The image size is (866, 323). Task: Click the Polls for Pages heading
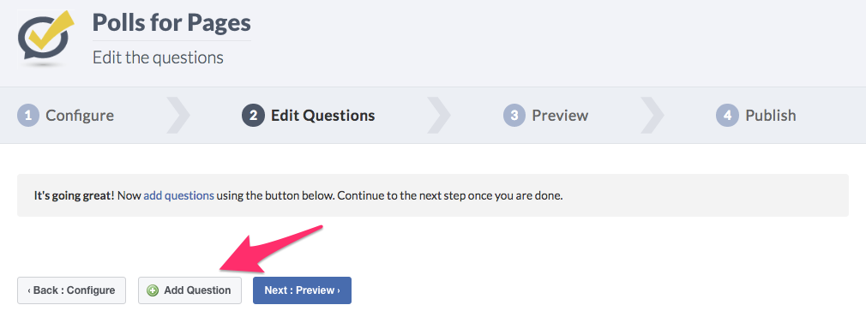[x=171, y=22]
